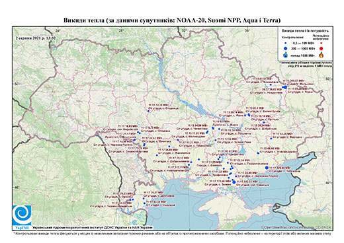This screenshot has width=344, height=243.
Task: Click the orange flame icon in legend
Action: coord(321,55)
